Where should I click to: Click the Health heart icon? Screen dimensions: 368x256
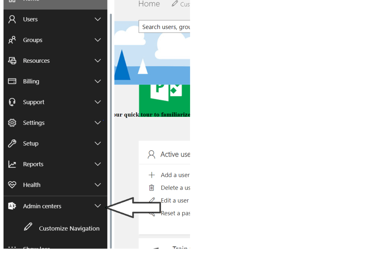(12, 185)
